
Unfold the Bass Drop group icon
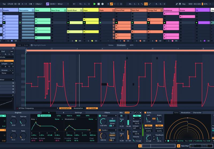tap(65, 10)
